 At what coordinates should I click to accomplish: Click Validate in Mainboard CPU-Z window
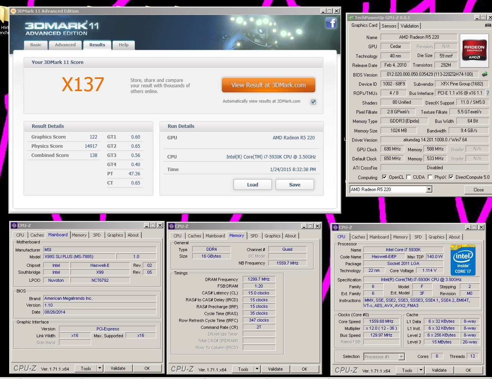pos(118,368)
